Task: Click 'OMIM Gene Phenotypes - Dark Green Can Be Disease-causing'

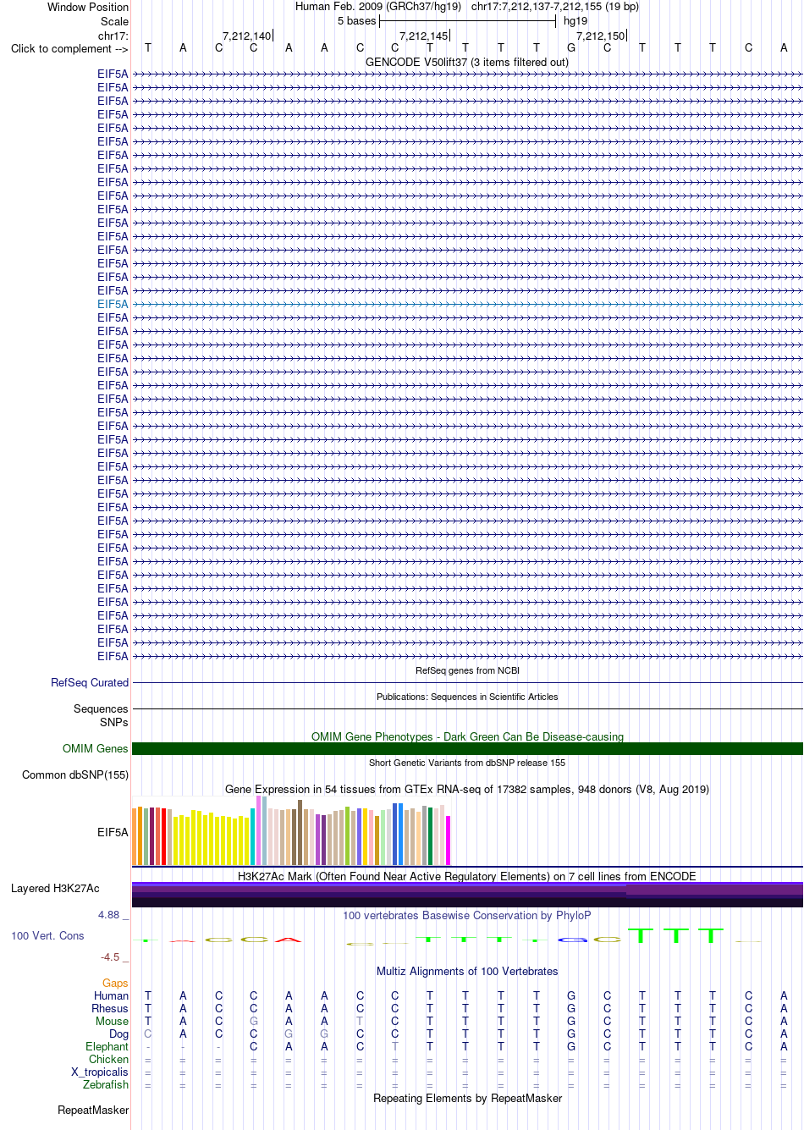Action: pyautogui.click(x=467, y=736)
